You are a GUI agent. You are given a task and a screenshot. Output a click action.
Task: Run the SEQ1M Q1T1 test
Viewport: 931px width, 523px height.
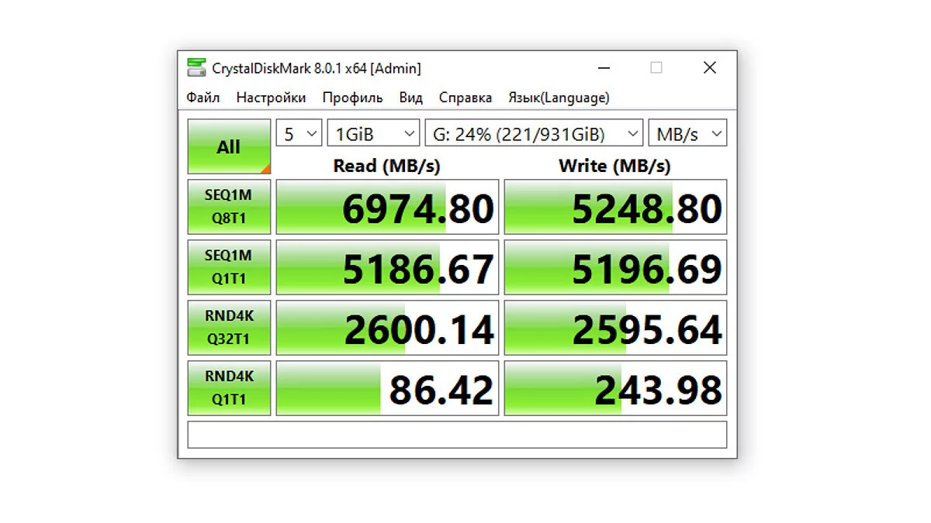(229, 267)
